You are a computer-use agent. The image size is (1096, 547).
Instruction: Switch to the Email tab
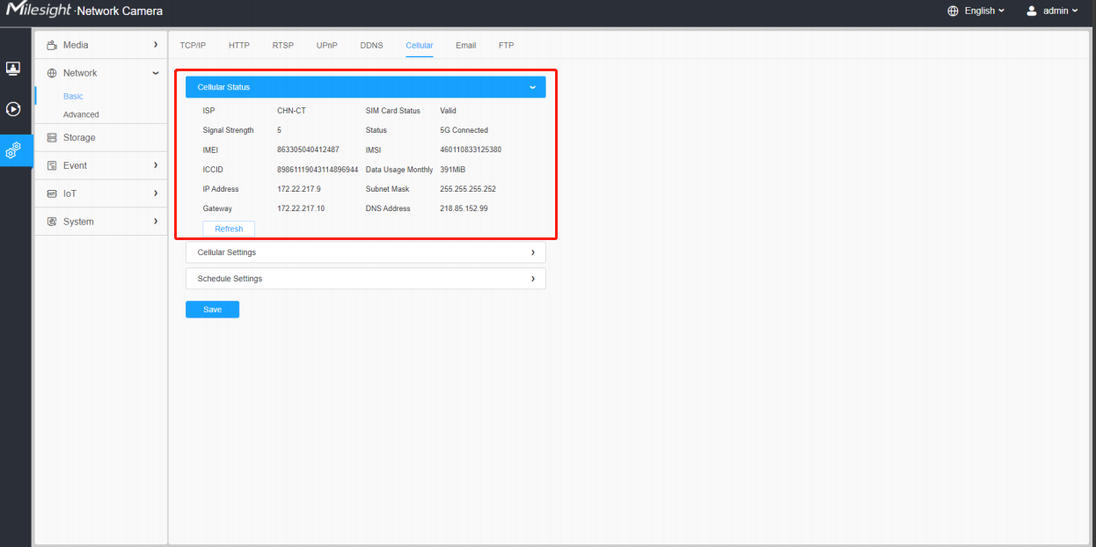click(465, 45)
